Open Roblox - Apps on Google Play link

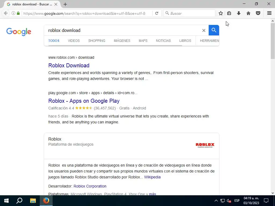pyautogui.click(x=84, y=101)
